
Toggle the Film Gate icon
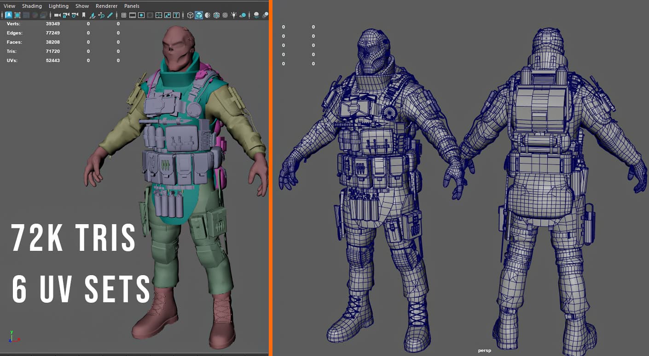pyautogui.click(x=133, y=15)
